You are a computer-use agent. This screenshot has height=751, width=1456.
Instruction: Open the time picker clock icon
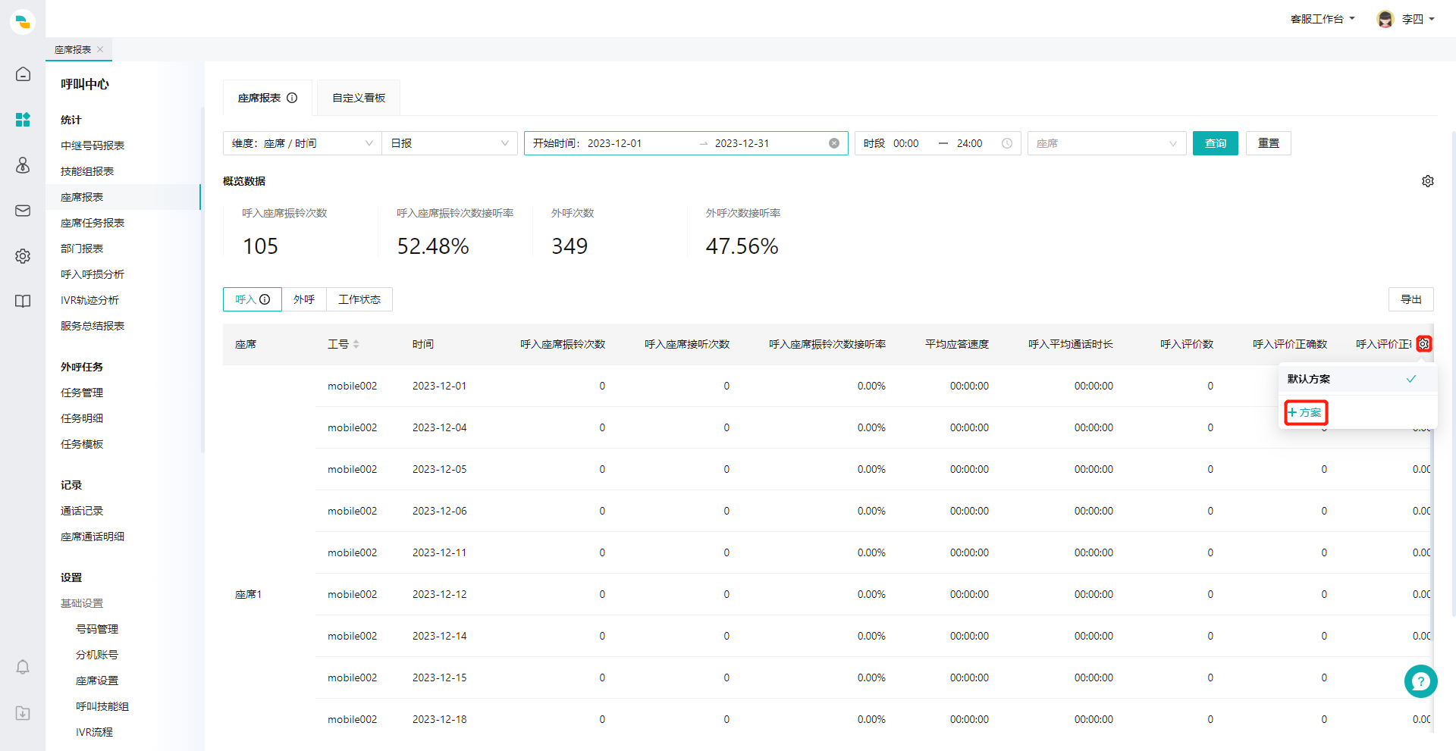[1007, 143]
